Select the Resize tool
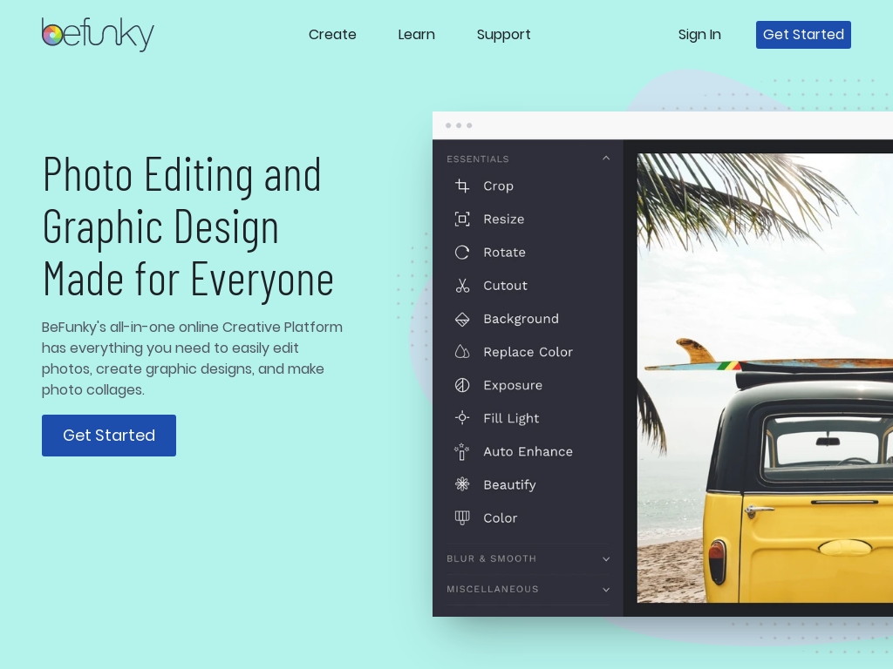The height and width of the screenshot is (669, 893). click(503, 219)
